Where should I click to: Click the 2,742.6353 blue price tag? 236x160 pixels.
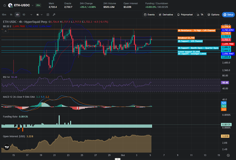[x=228, y=30]
